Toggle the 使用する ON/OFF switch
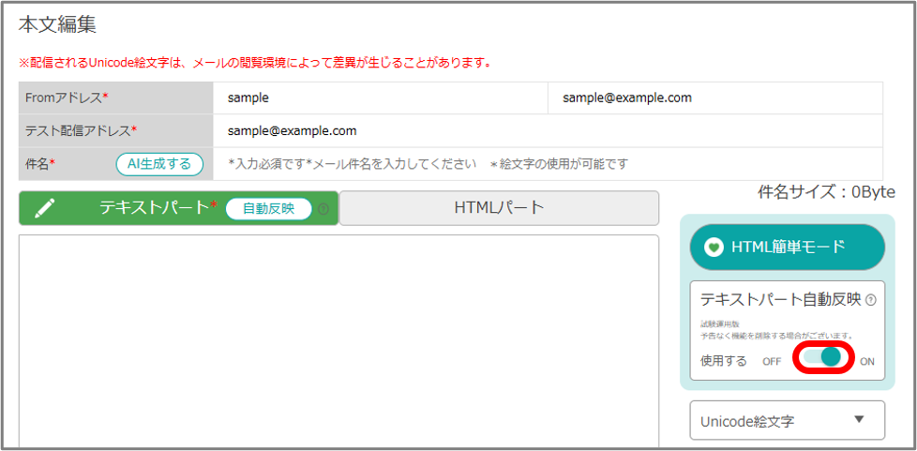 (820, 358)
